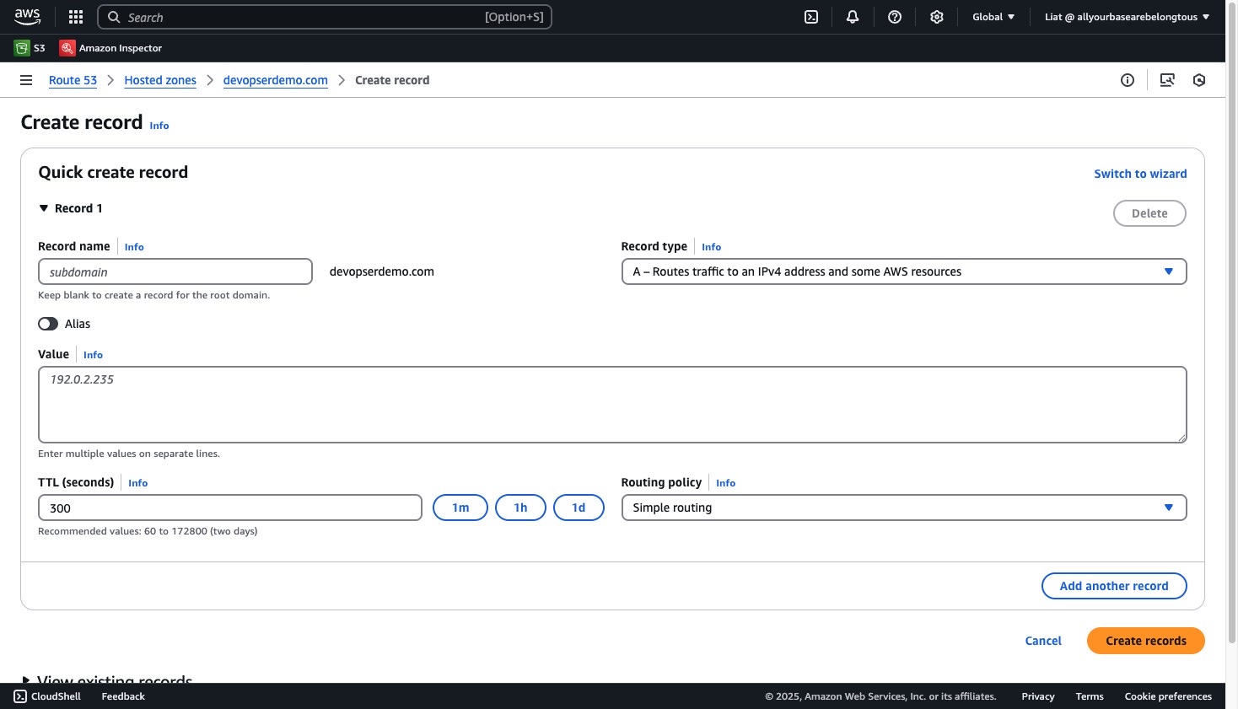The width and height of the screenshot is (1238, 709).
Task: Click Info link next to Record name
Action: (134, 247)
